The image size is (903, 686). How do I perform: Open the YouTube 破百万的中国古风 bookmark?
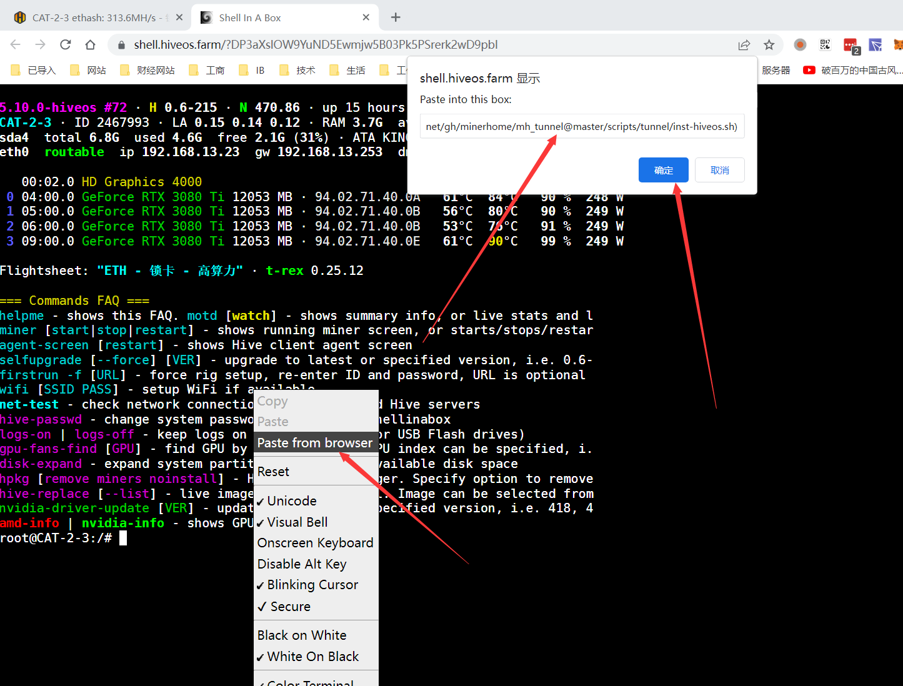(853, 70)
